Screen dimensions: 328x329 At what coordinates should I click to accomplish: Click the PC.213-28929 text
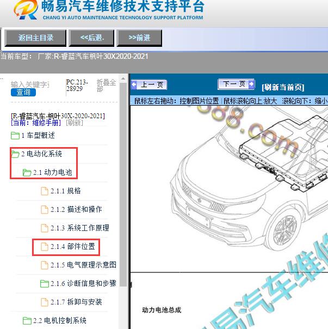(77, 85)
